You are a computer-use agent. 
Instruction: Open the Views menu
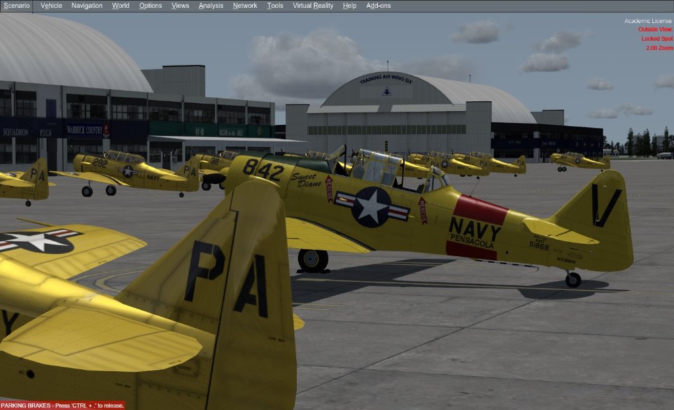180,5
